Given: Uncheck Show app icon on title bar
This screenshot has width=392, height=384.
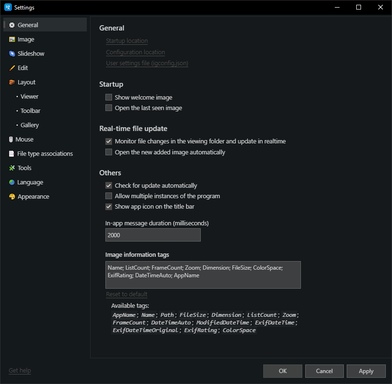Looking at the screenshot, I should tap(109, 207).
